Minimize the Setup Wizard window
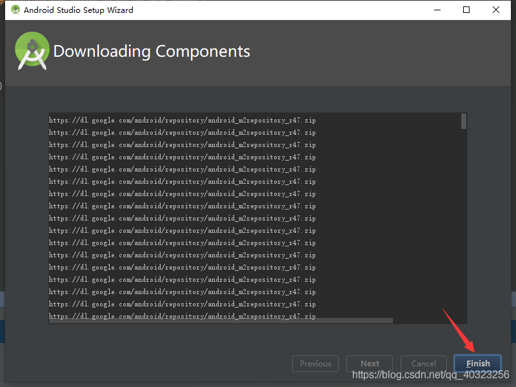Image resolution: width=516 pixels, height=387 pixels. (437, 10)
